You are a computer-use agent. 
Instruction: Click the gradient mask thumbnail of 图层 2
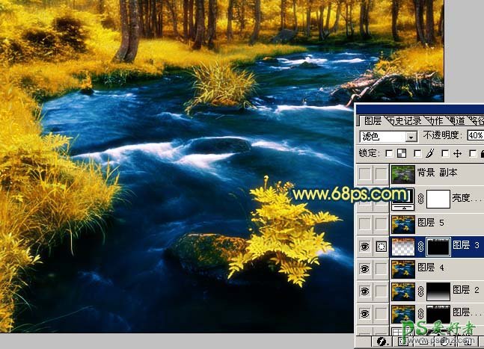pos(438,291)
